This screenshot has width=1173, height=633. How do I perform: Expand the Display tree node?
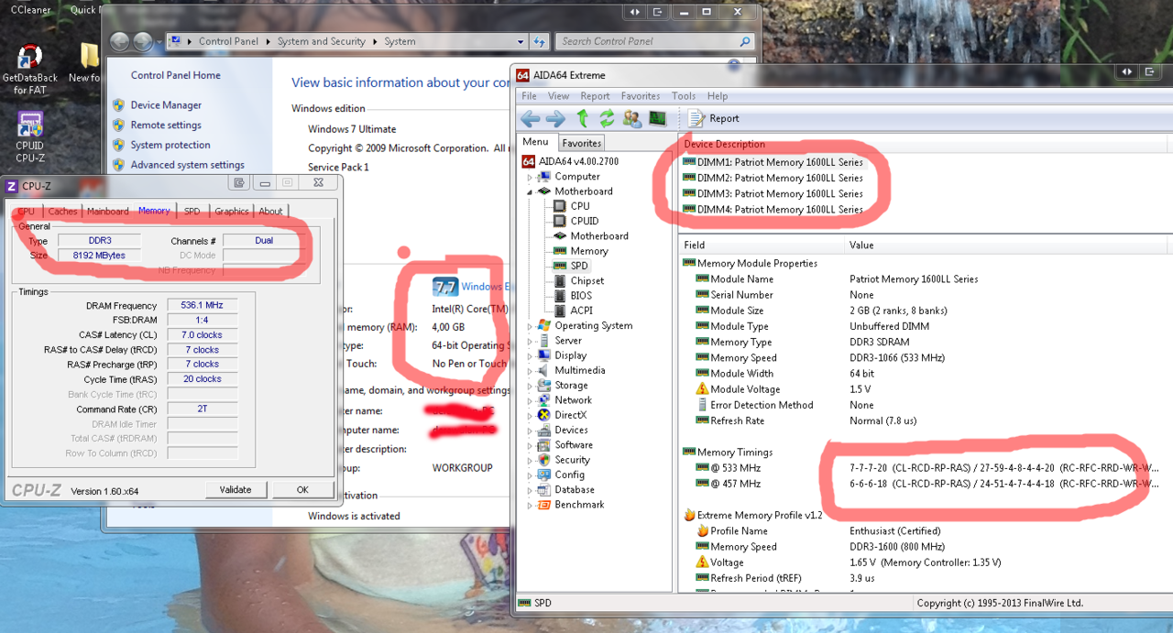530,355
